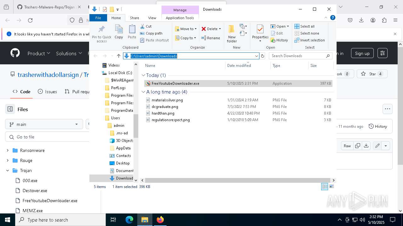
Task: Click the Search Downloads box
Action: pos(301,56)
